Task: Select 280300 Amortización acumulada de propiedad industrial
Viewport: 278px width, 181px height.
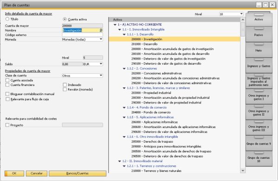Action: pos(171,98)
